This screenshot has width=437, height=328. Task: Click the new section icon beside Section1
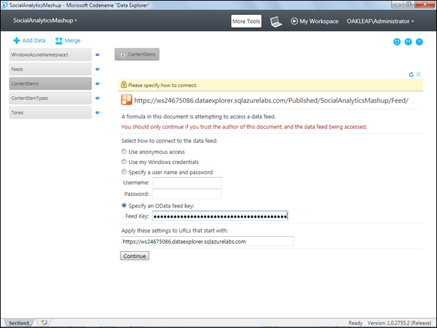pos(44,322)
